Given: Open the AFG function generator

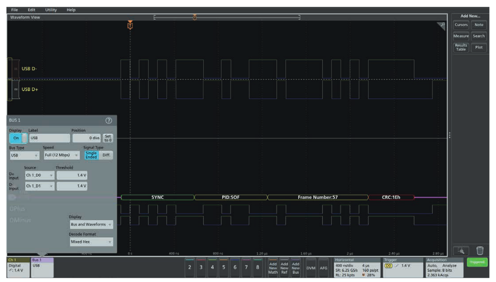Looking at the screenshot, I should [323, 268].
